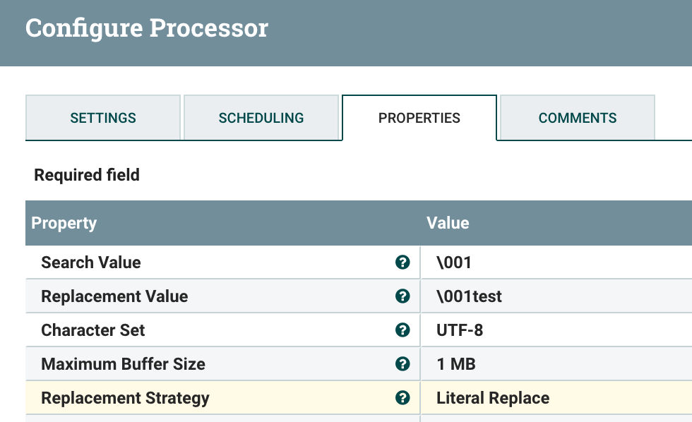692x422 pixels.
Task: Click the Character Set property label
Action: [93, 330]
